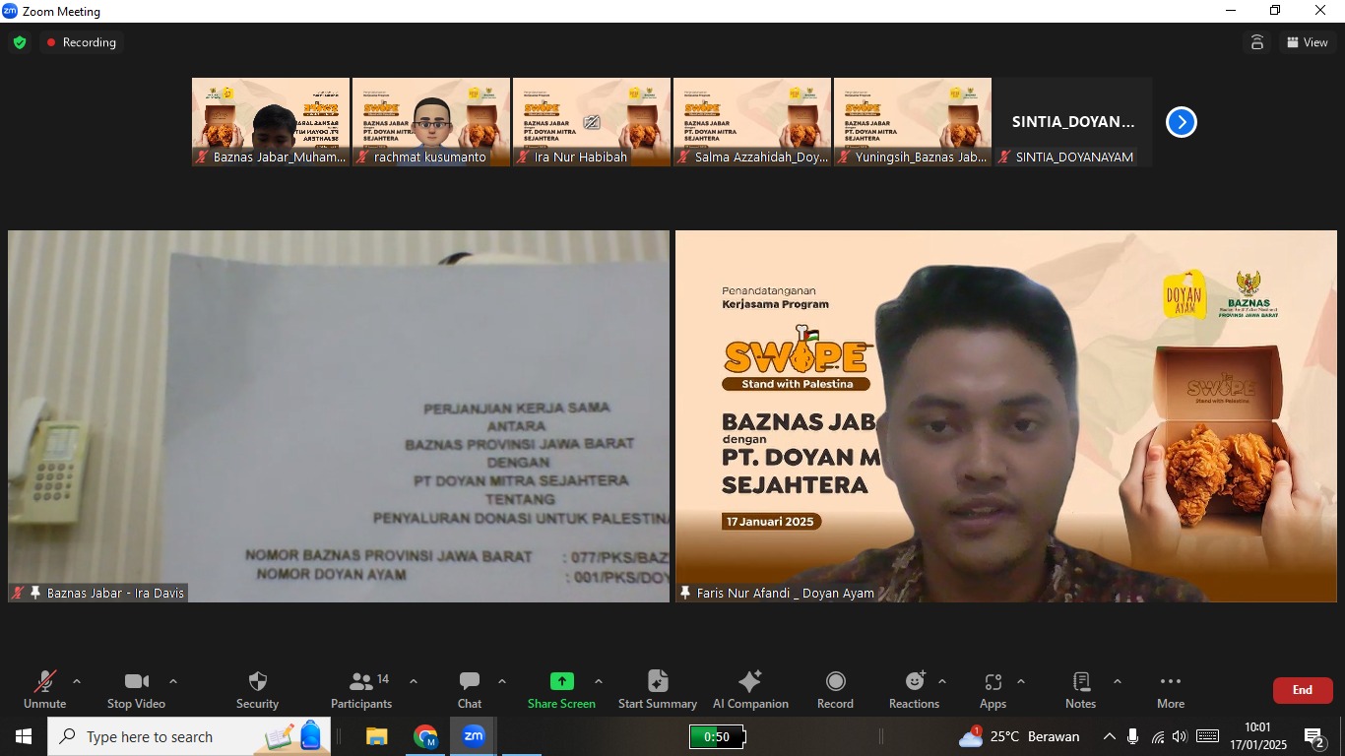1345x756 pixels.
Task: Click Baznas Jabar - Ira Davis name label
Action: pos(115,594)
